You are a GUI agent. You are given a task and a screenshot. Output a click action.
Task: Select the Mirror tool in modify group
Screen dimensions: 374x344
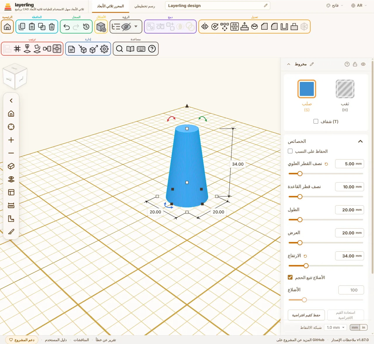(x=205, y=27)
